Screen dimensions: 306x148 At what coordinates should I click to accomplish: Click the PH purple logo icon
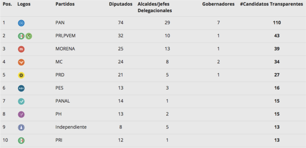21,114
